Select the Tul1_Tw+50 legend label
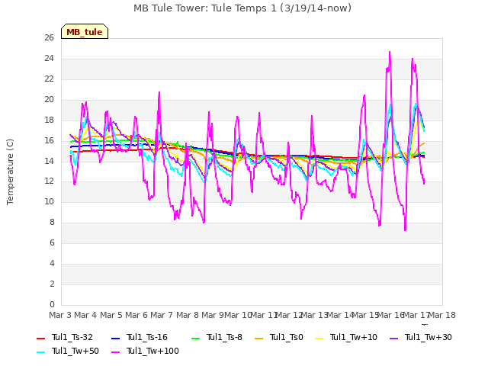The image size is (488, 366). 75,351
